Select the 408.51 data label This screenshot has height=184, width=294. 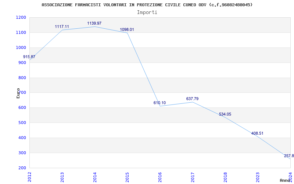click(x=257, y=133)
